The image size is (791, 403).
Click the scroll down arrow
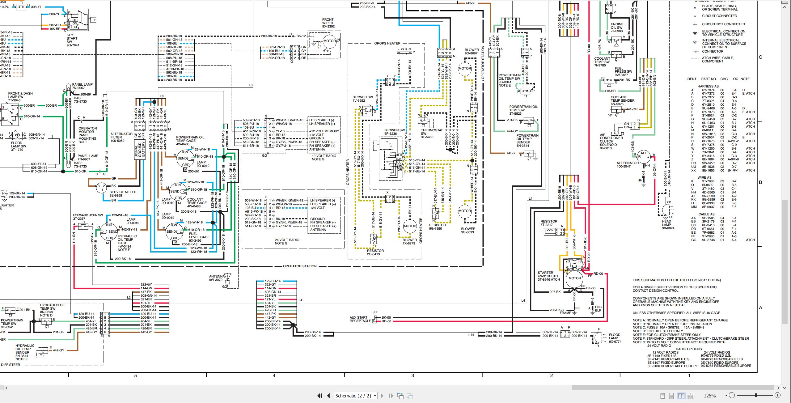784,388
